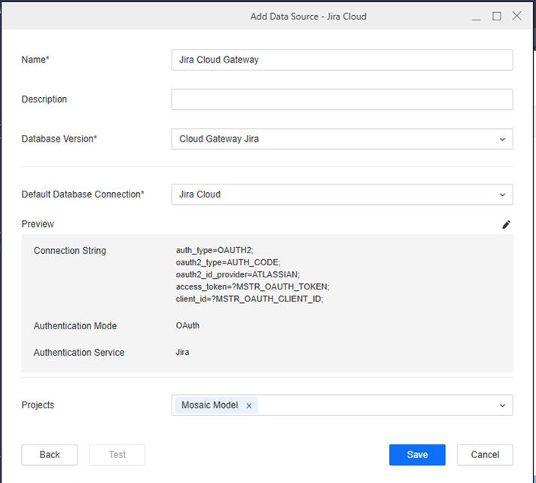Viewport: 536px width, 483px height.
Task: Click the dialog title bar text
Action: coord(308,16)
